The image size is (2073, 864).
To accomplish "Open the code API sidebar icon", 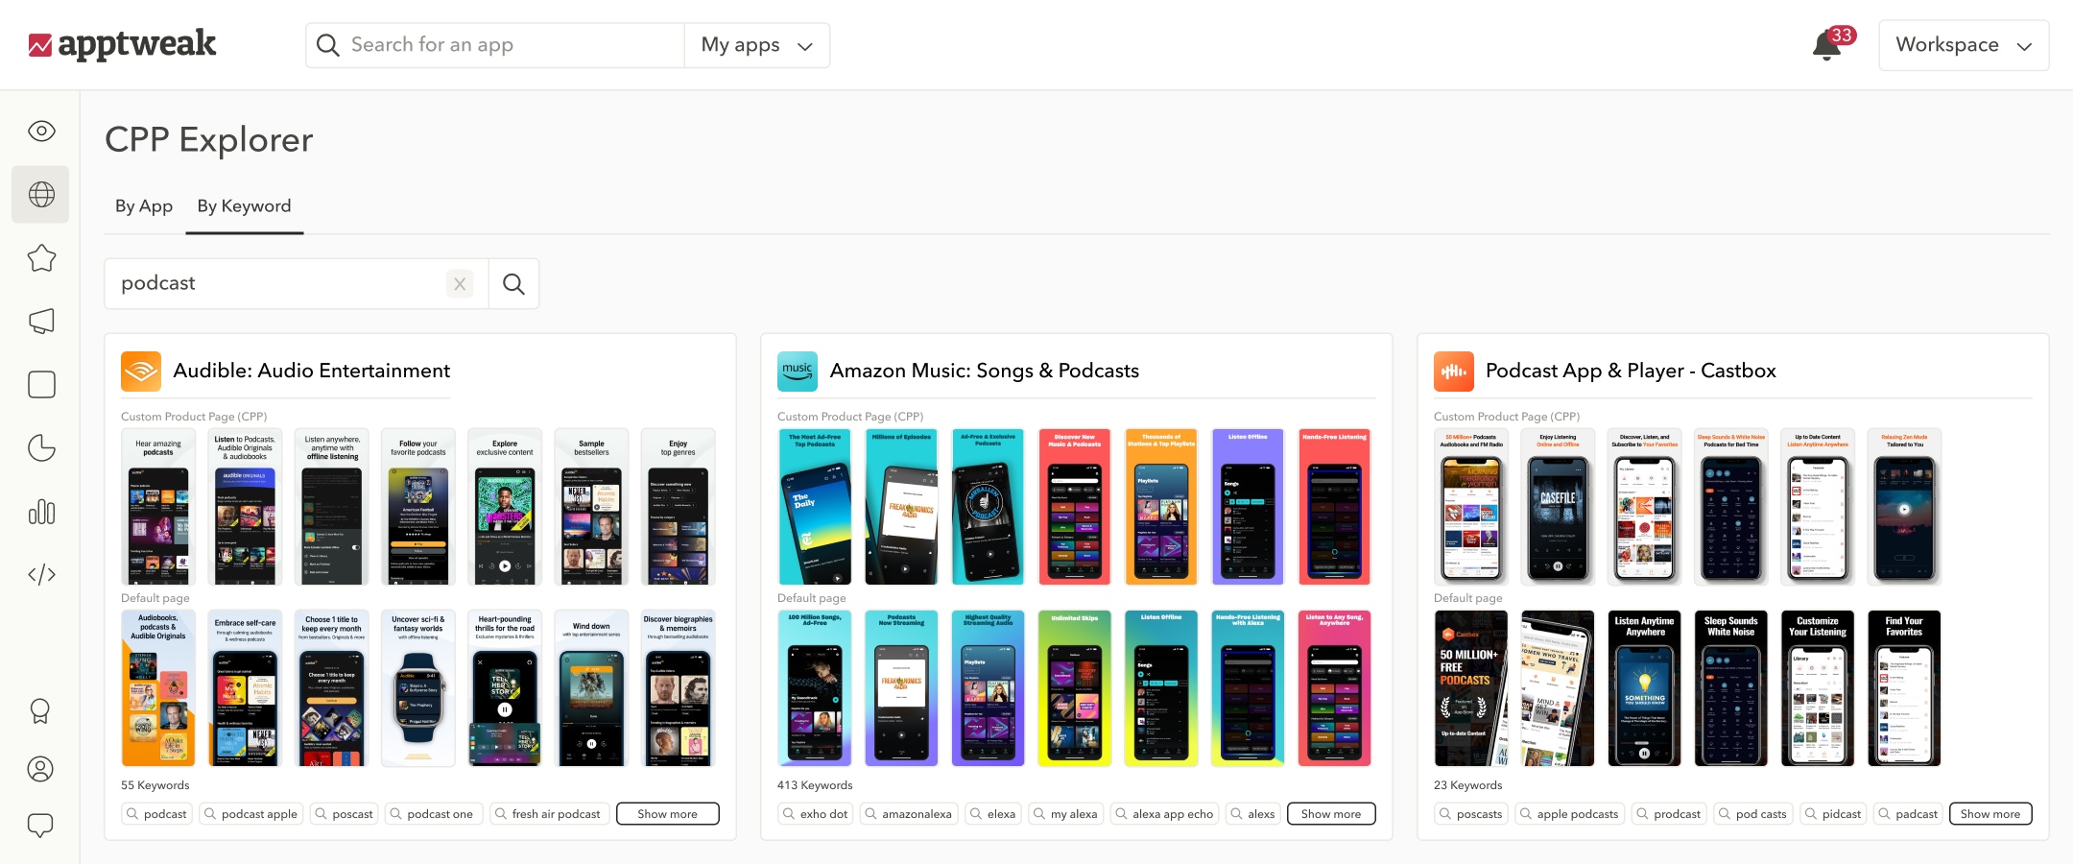I will pyautogui.click(x=41, y=575).
